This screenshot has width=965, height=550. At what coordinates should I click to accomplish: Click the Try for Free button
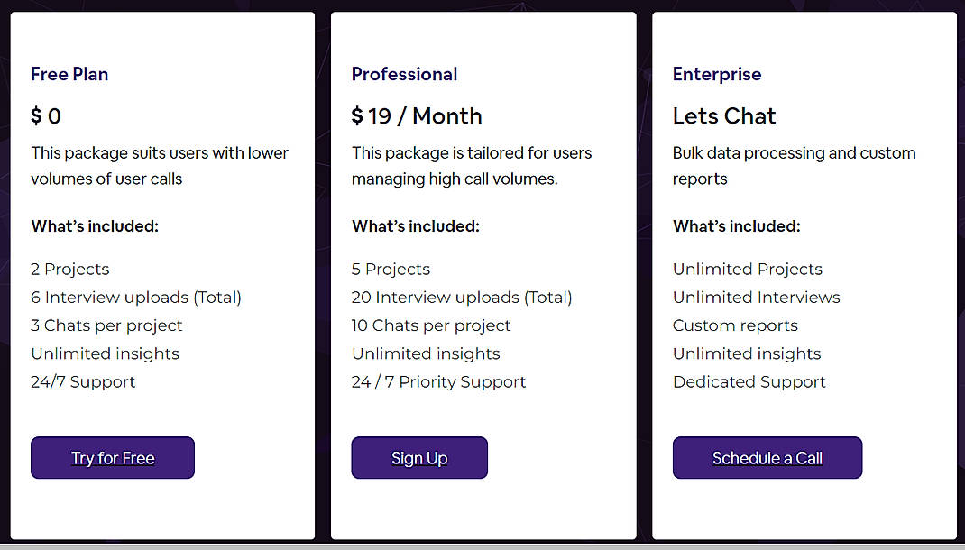click(113, 458)
